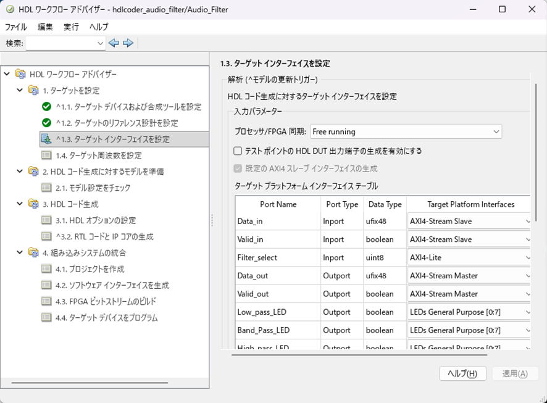Click green check icon for task 1.2
The width and height of the screenshot is (547, 403).
click(x=47, y=123)
